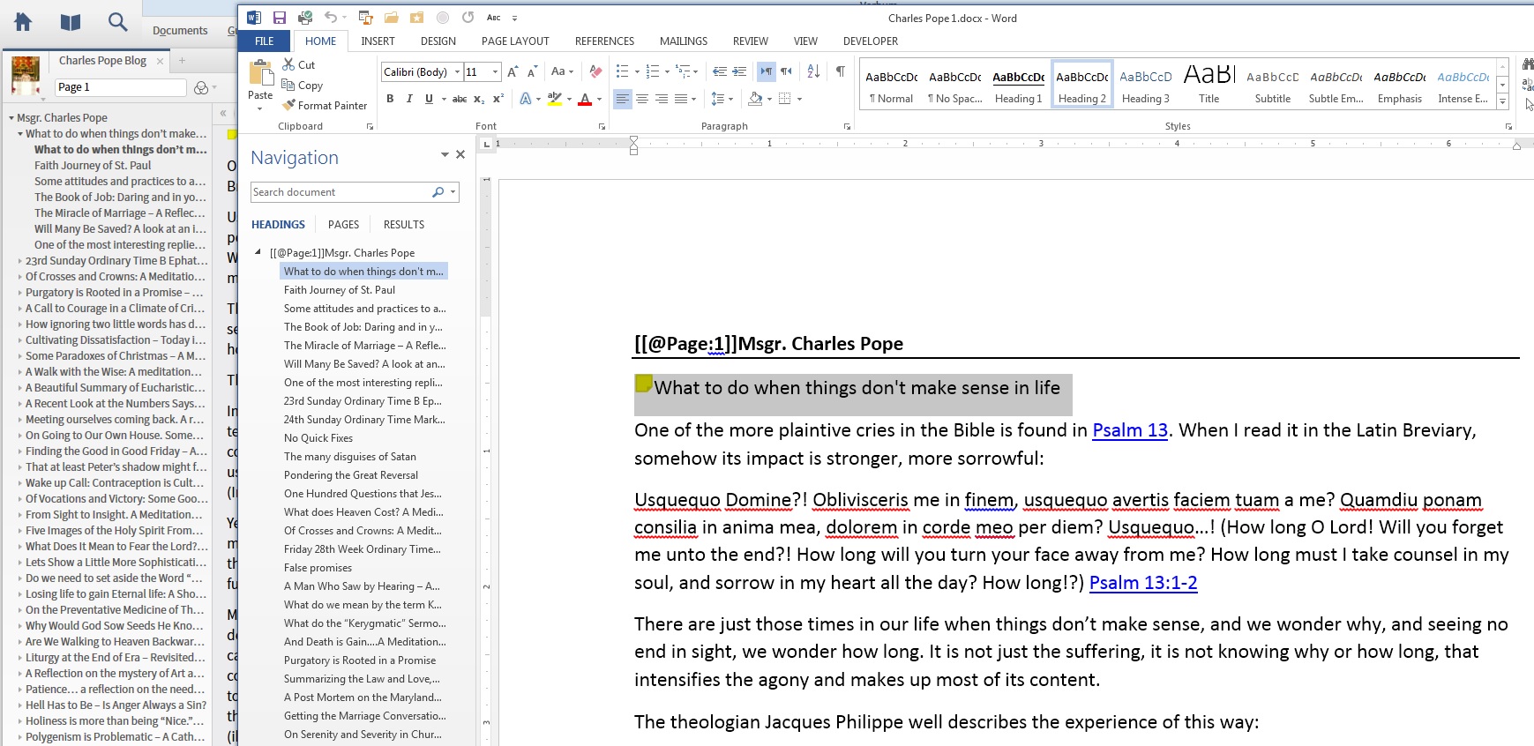Viewport: 1534px width, 746px height.
Task: Follow the Psalm 13 hyperlink
Action: (1130, 430)
